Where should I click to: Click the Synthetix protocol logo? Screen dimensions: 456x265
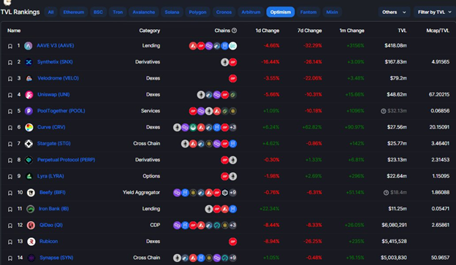point(28,62)
